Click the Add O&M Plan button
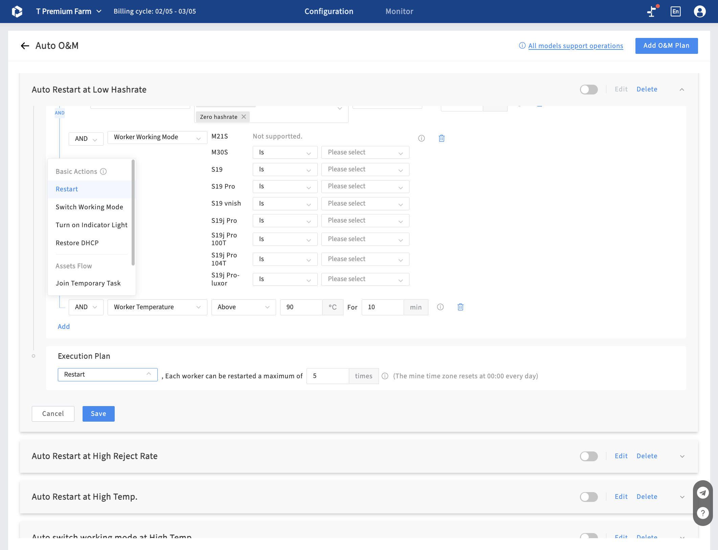718x550 pixels. [x=667, y=46]
